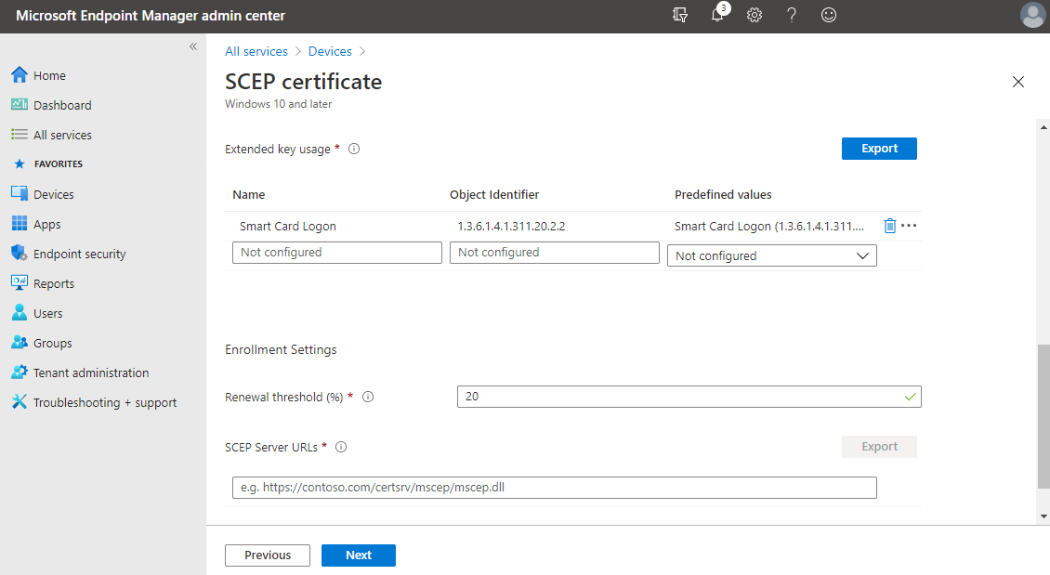Expand the Predefined values dropdown
This screenshot has height=575, width=1050.
tap(771, 255)
